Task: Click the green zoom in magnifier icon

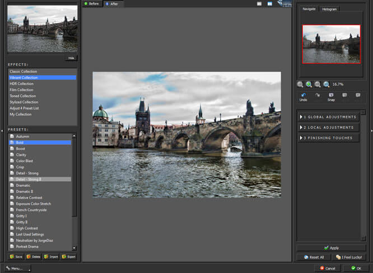Action: pyautogui.click(x=309, y=84)
